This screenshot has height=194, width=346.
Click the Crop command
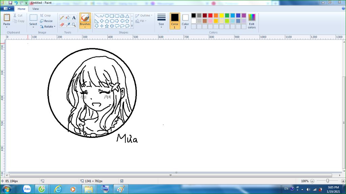point(46,16)
